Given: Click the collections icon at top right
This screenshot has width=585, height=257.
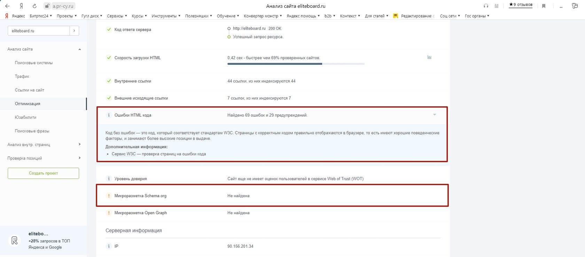Looking at the screenshot, I should 575,6.
